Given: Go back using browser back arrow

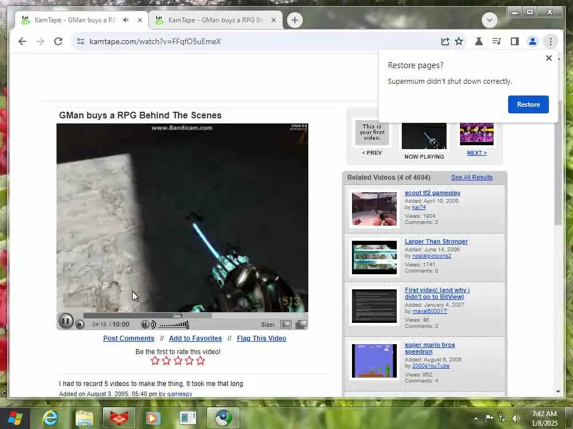Looking at the screenshot, I should (x=22, y=41).
